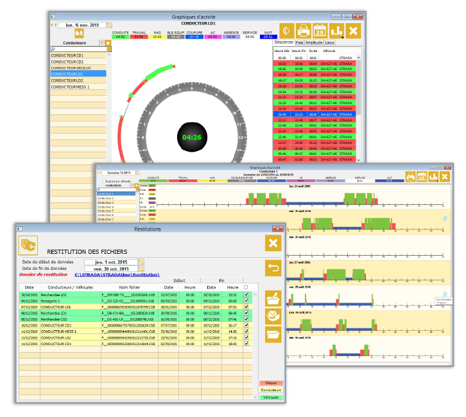Go to next day with right arrow

[56, 25]
